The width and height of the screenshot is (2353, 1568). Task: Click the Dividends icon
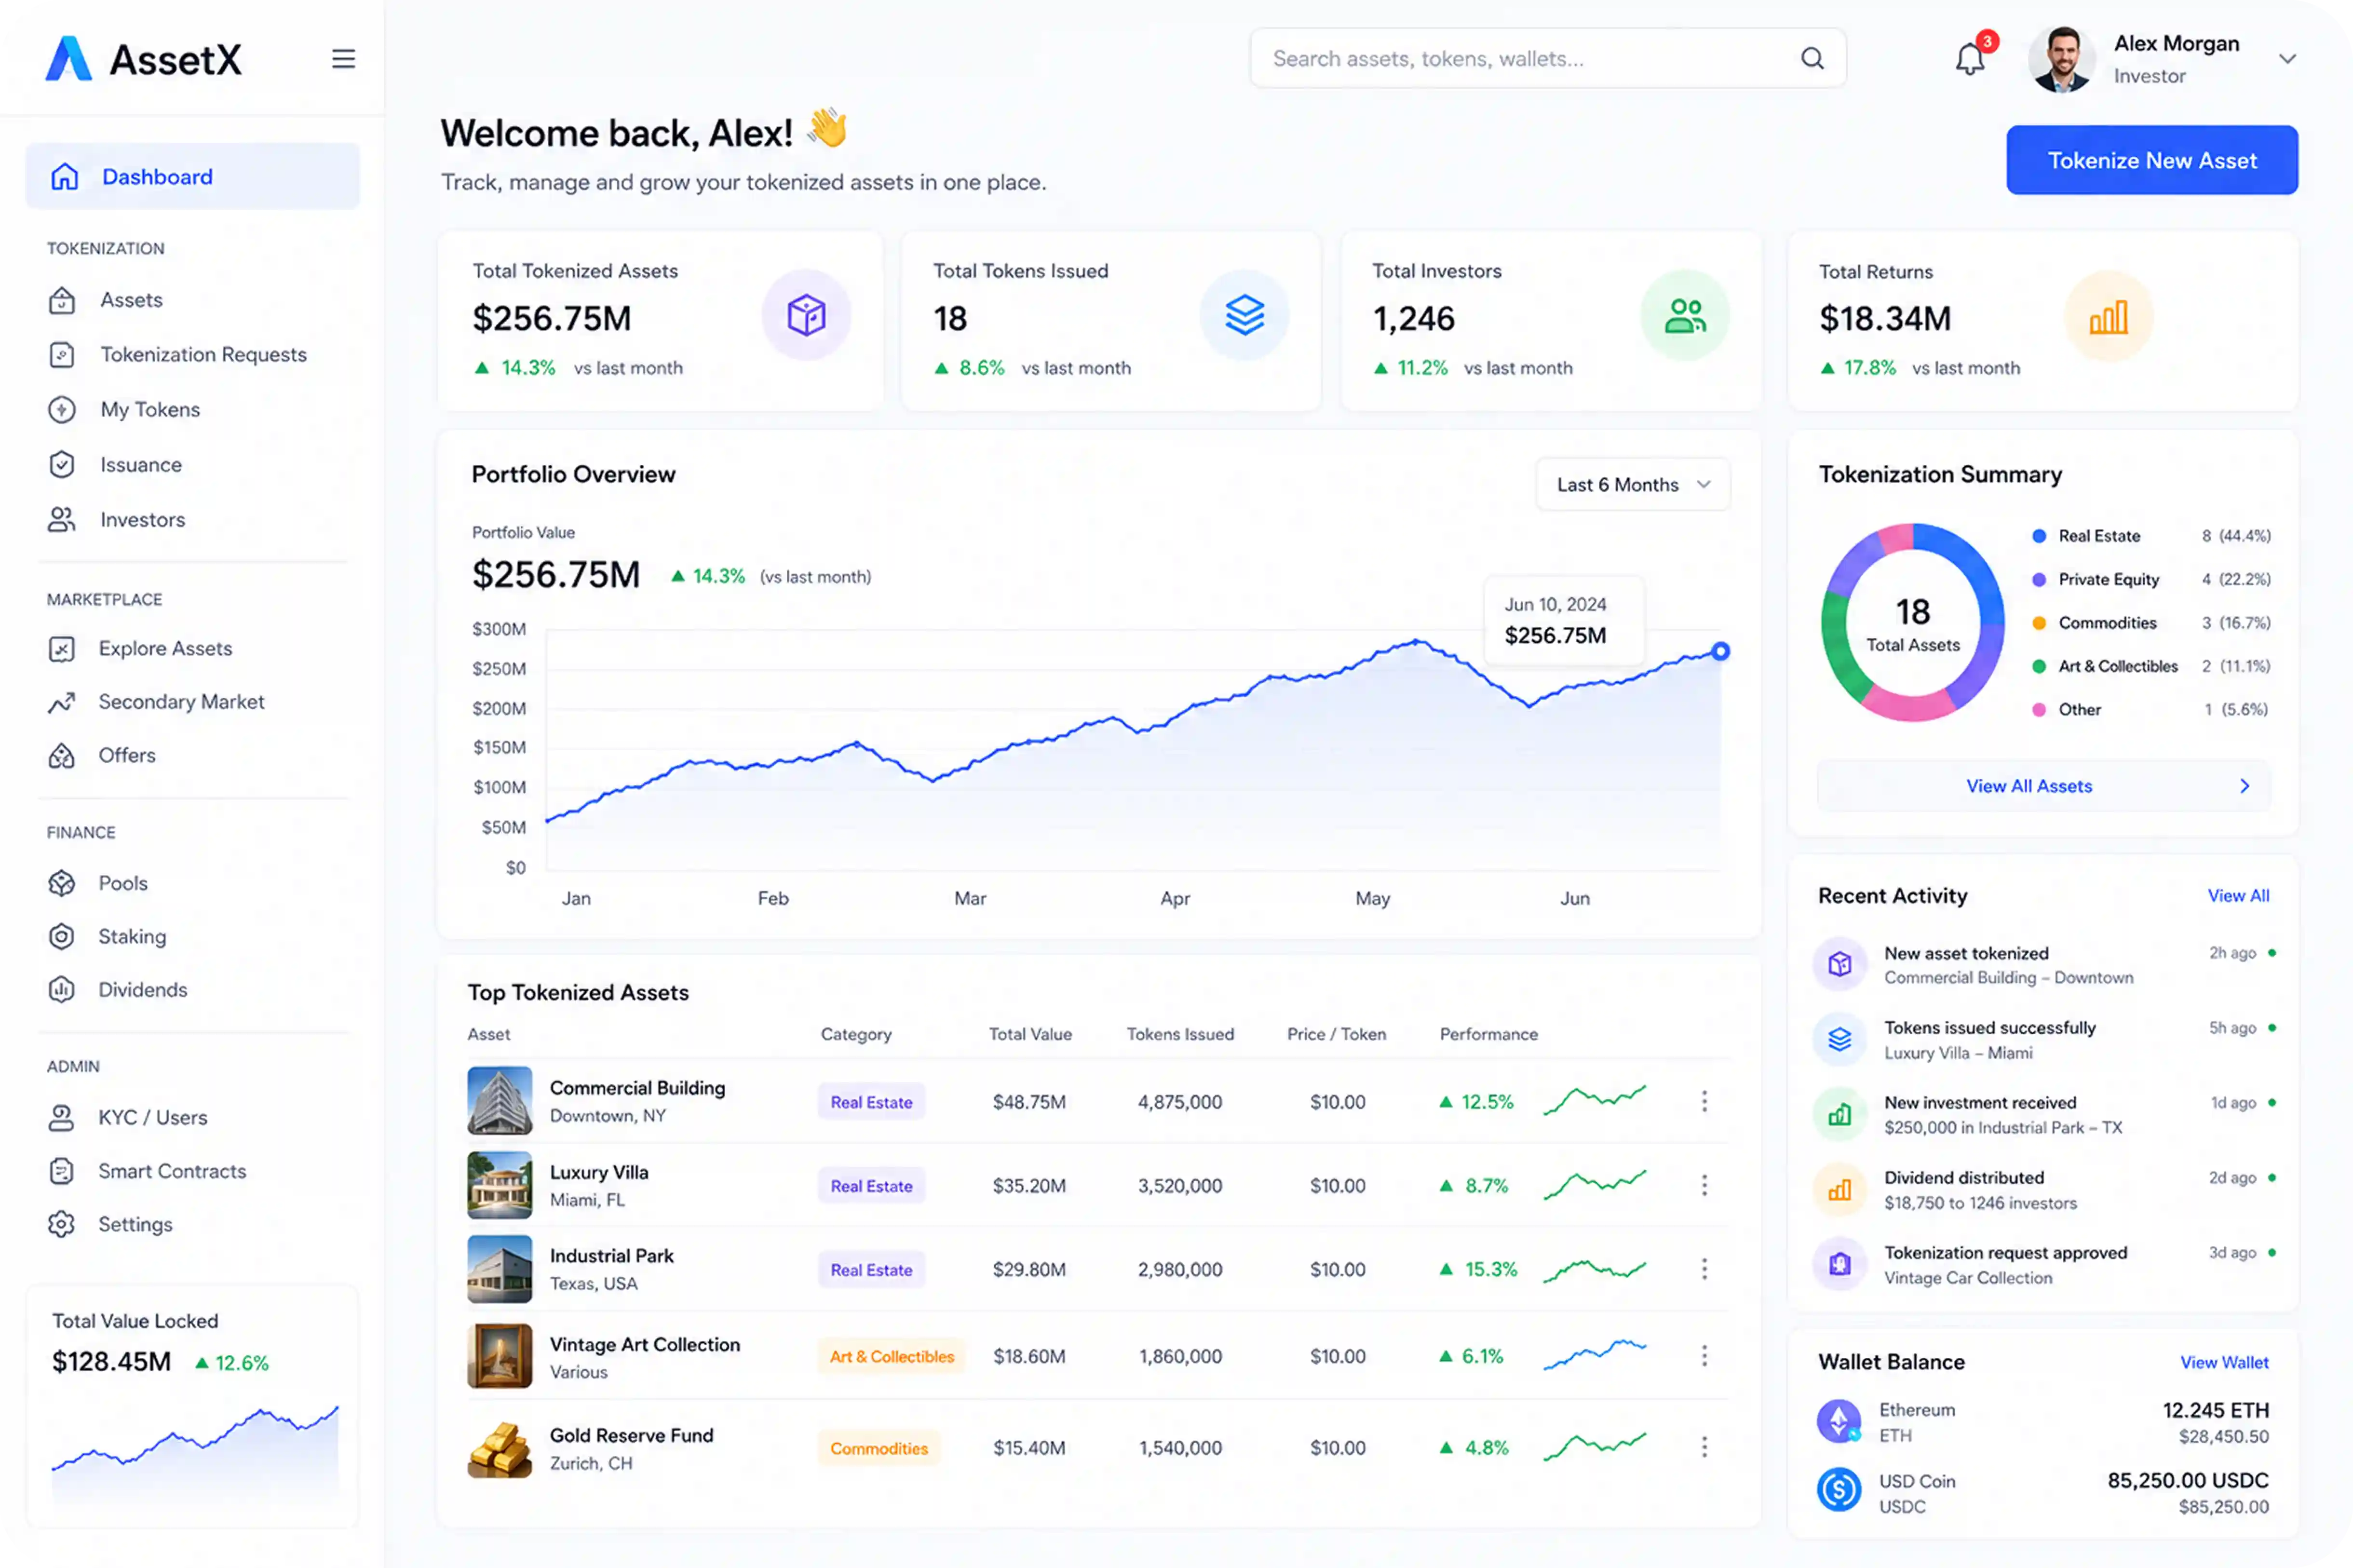pyautogui.click(x=62, y=990)
